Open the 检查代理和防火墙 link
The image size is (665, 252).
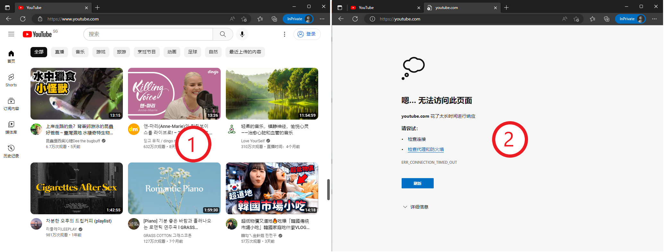426,149
